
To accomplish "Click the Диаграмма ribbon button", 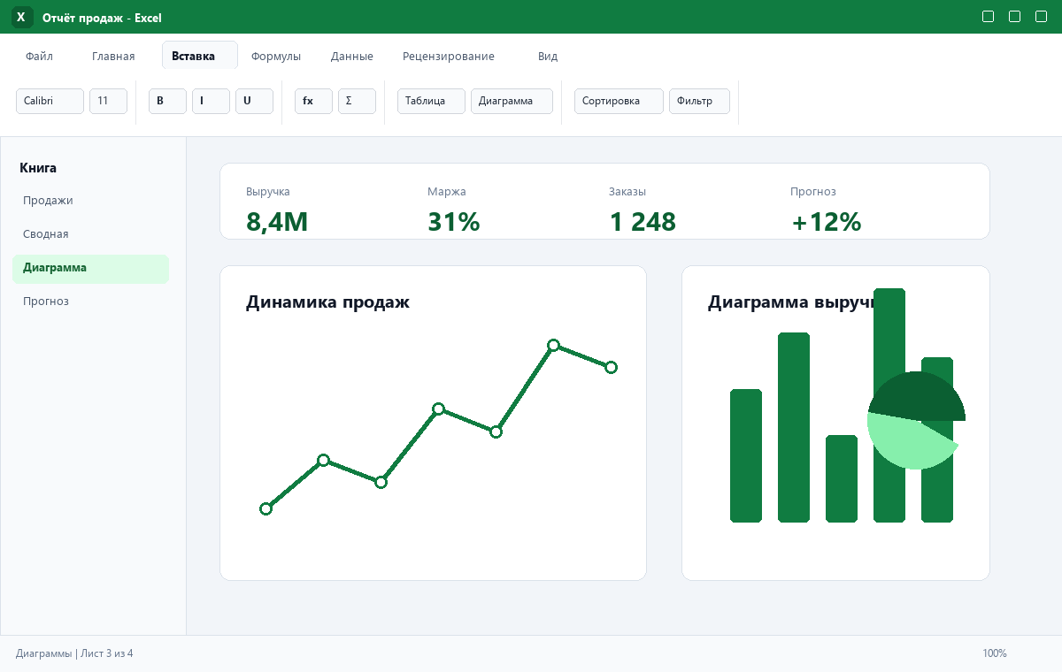I will pos(512,101).
